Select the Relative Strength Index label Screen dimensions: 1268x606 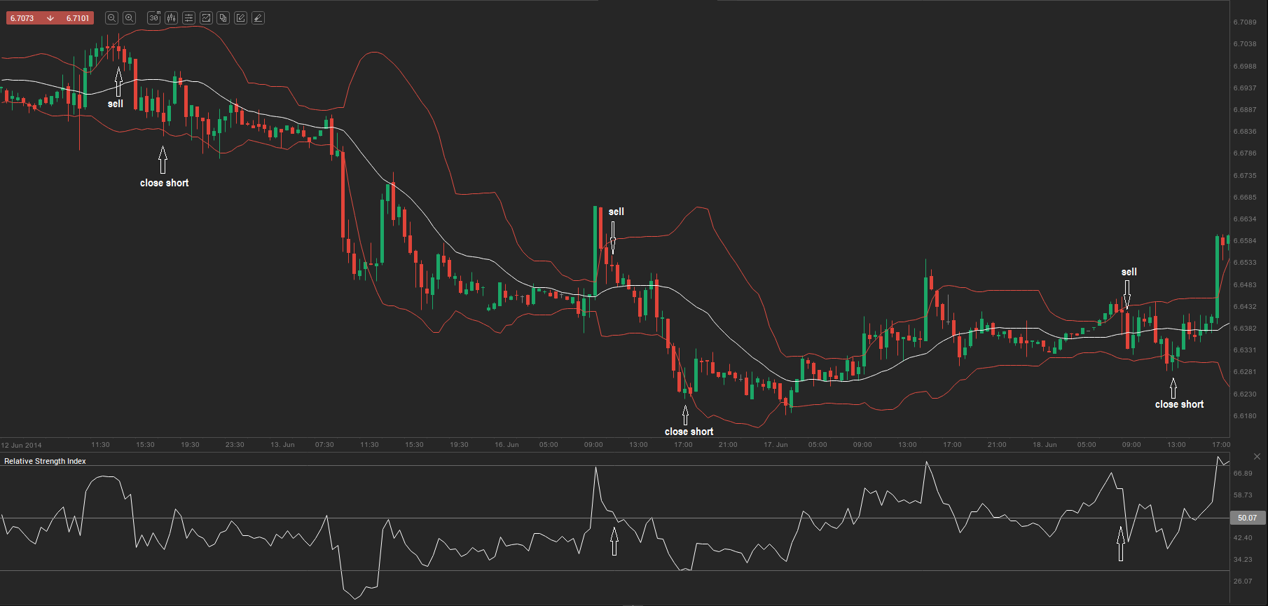pyautogui.click(x=45, y=461)
